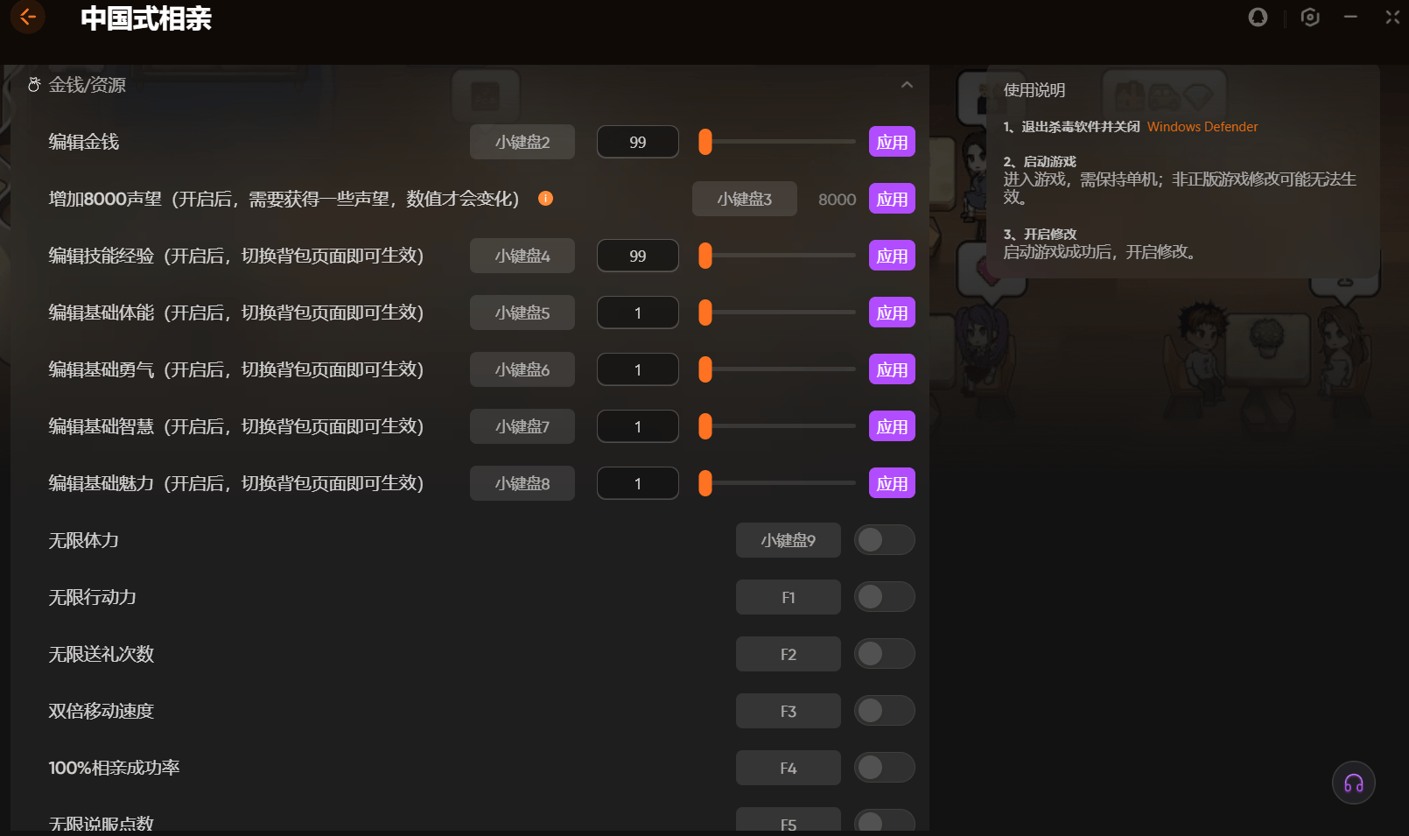Screen dimensions: 1409x836
Task: Open the hexagon settings icon in title bar
Action: 1309,18
